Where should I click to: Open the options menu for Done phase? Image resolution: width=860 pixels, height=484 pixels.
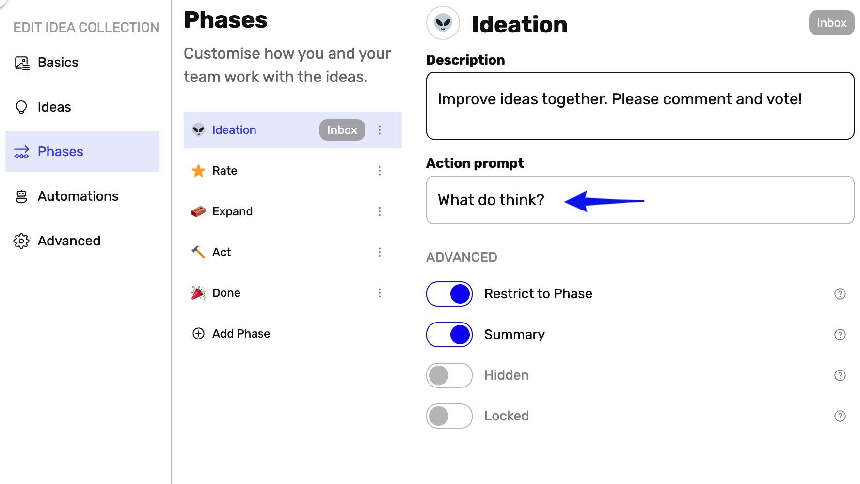click(x=380, y=293)
